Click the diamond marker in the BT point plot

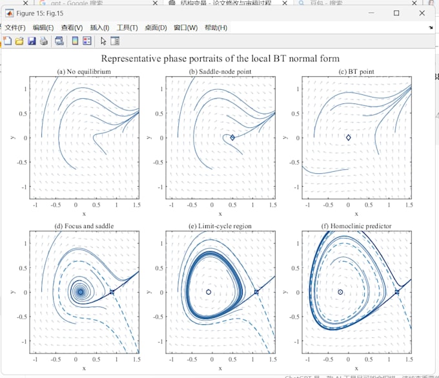[x=348, y=138]
